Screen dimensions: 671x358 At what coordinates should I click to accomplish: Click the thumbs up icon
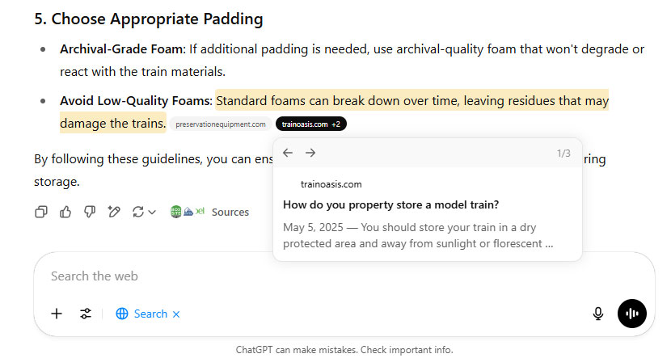65,212
